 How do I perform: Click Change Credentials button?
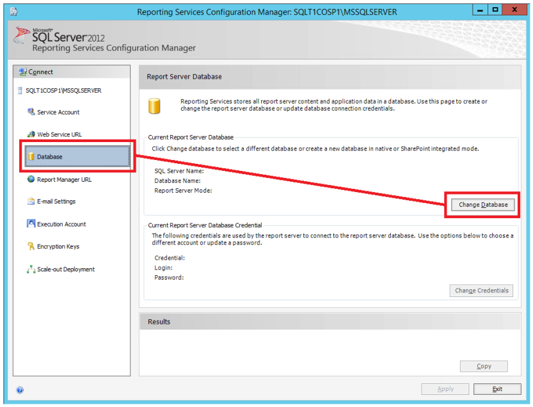481,291
